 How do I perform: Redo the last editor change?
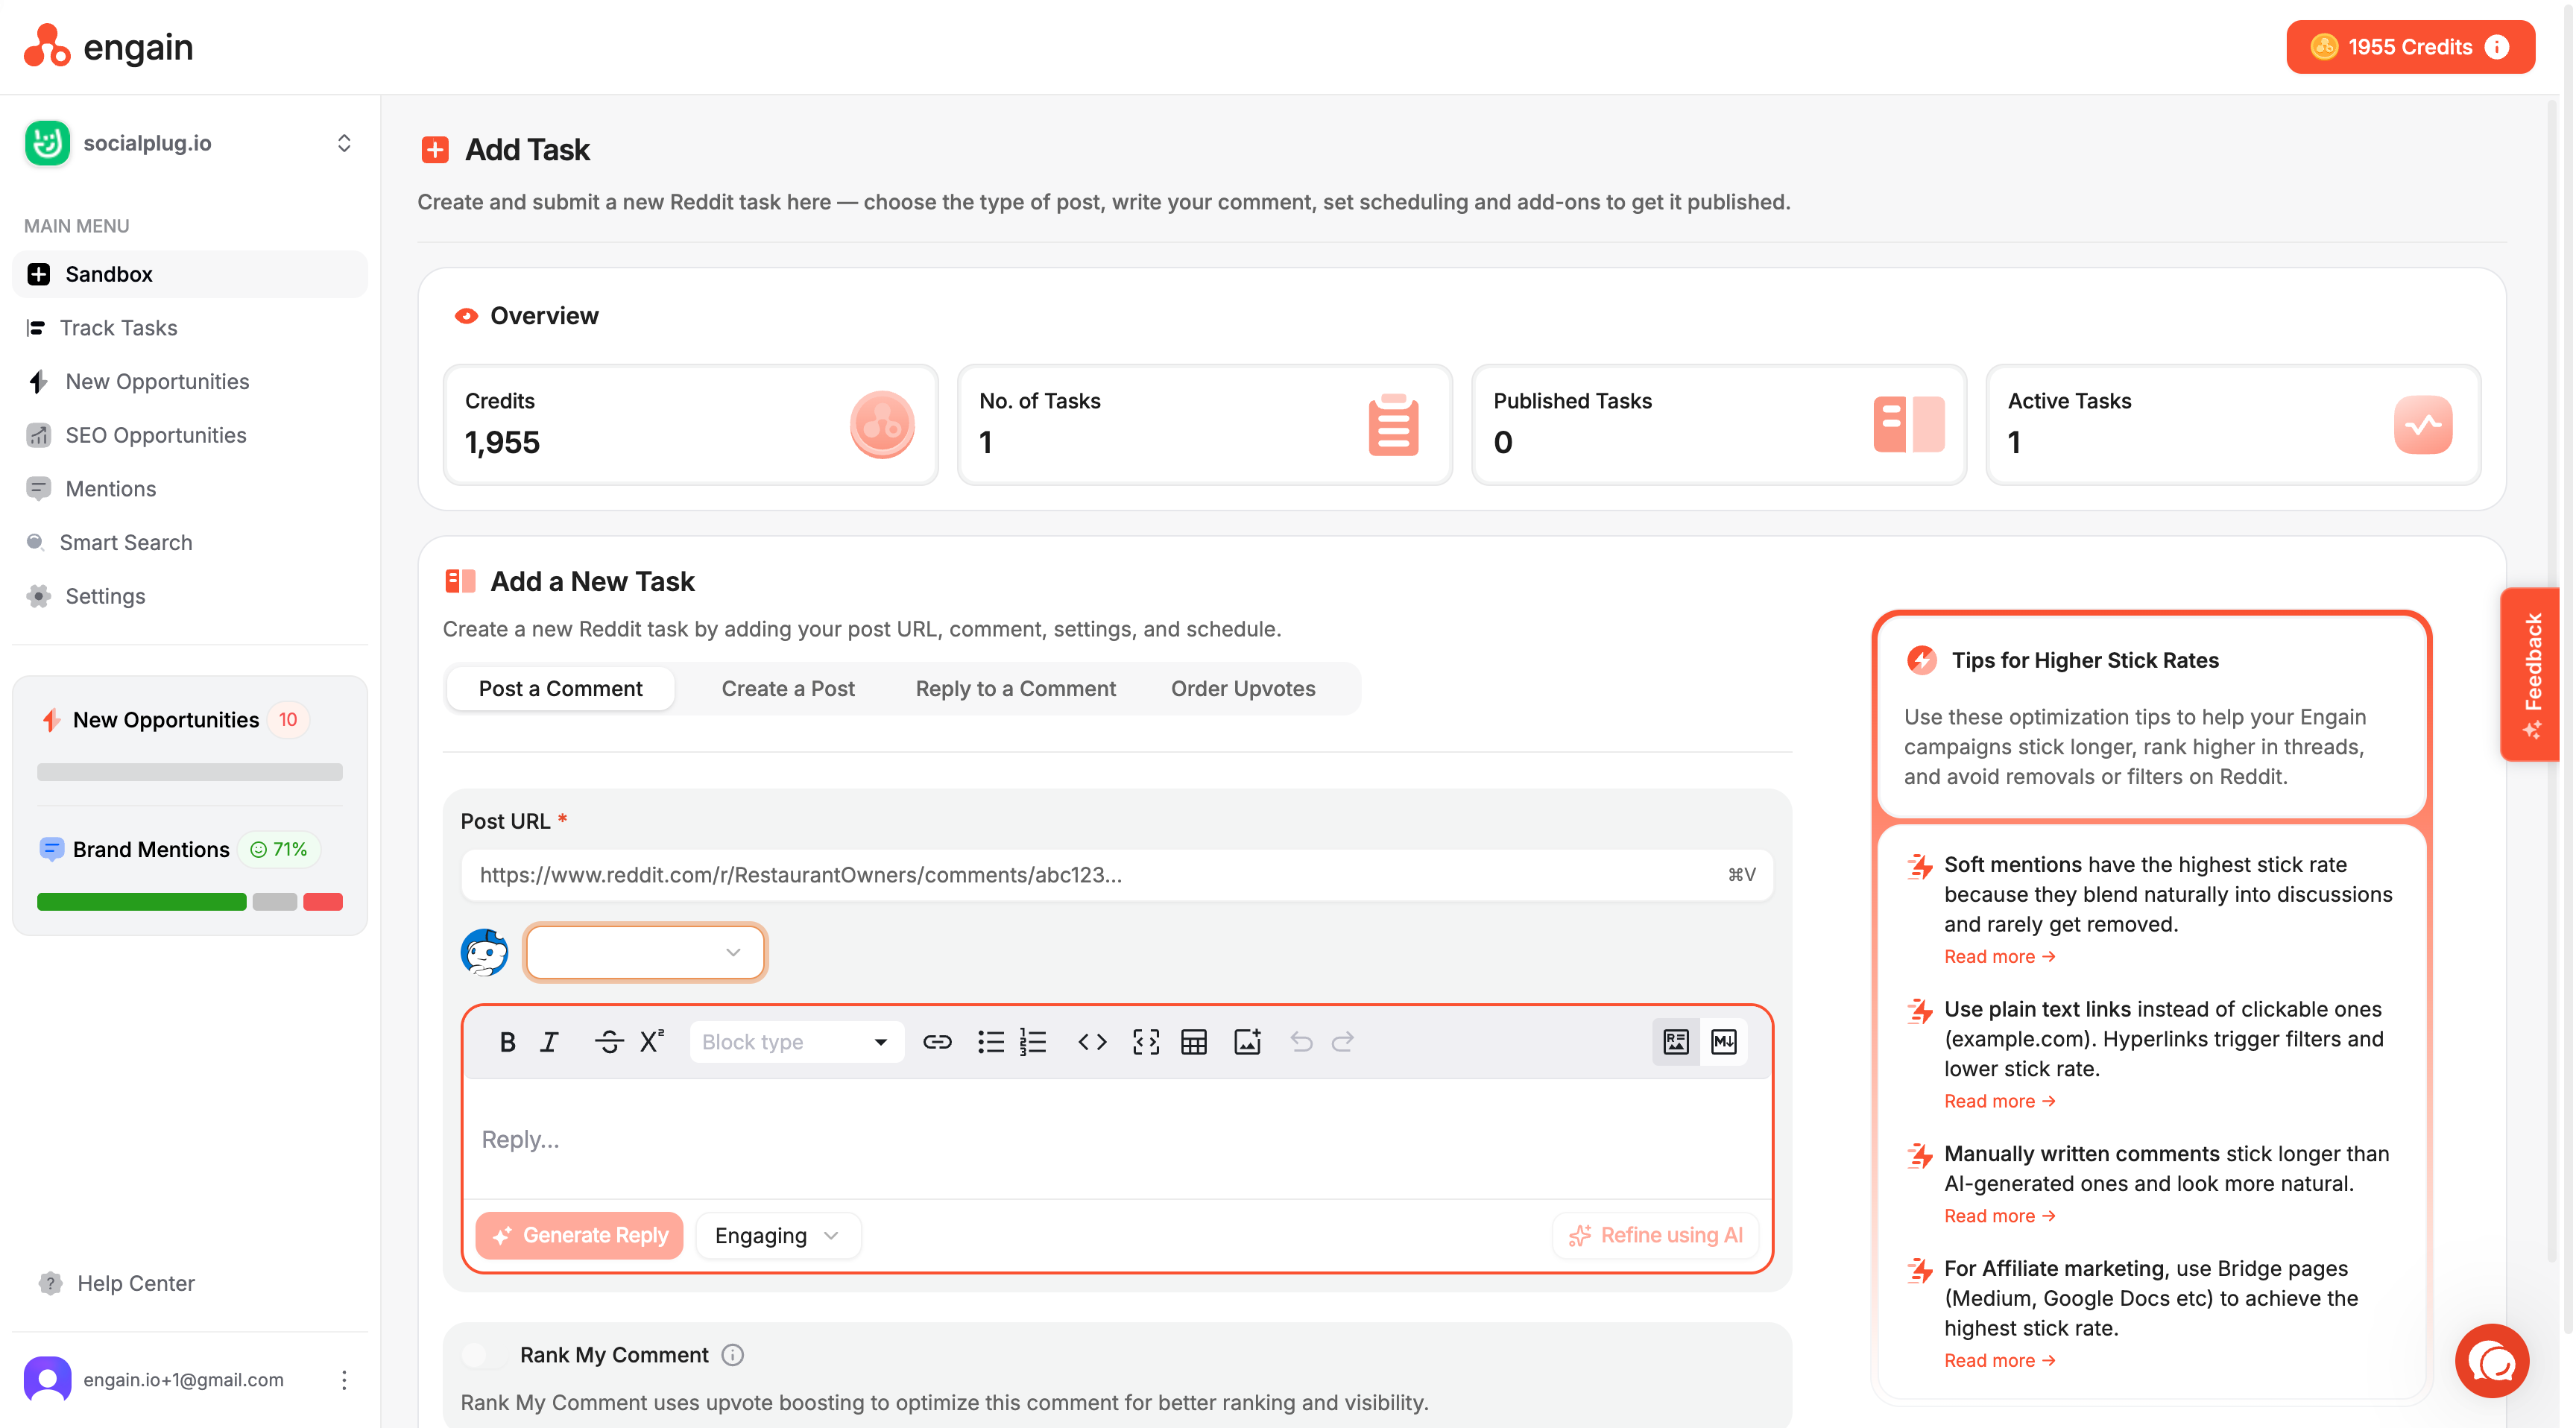pos(1343,1042)
